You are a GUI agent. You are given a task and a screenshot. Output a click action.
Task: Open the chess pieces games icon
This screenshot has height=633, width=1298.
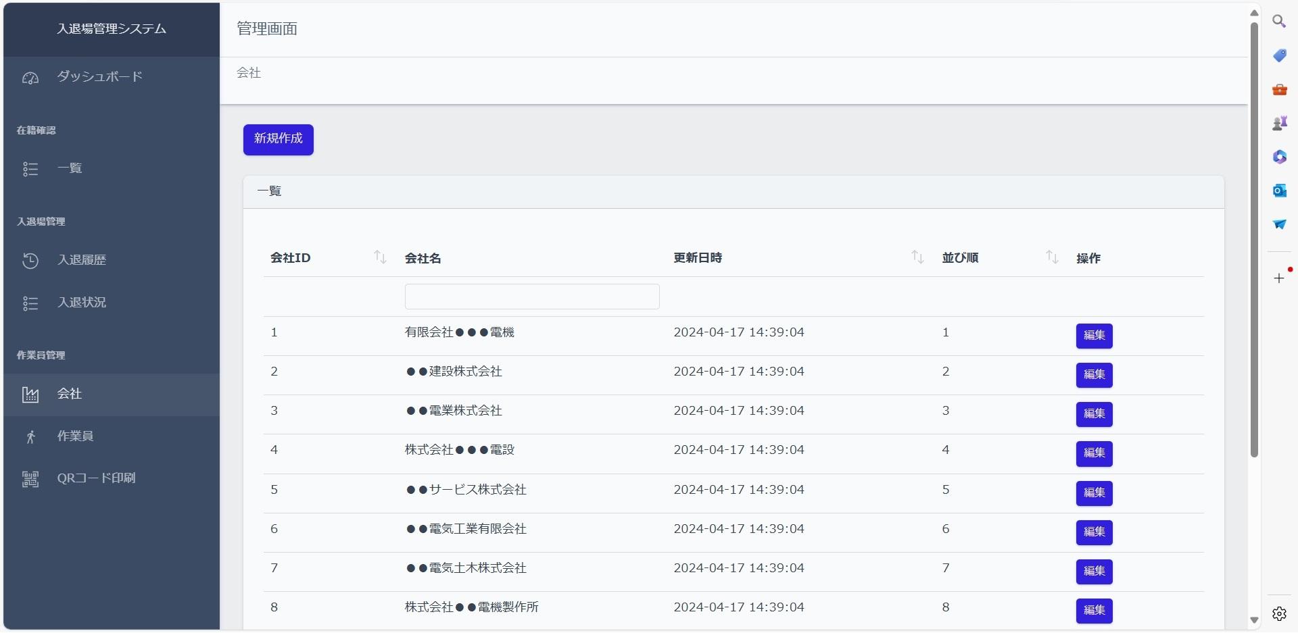point(1279,123)
